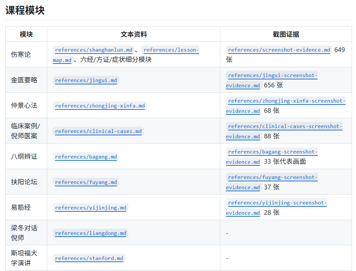Image resolution: width=356 pixels, height=271 pixels.
Task: Open the references/bagang.md link
Action: click(86, 157)
